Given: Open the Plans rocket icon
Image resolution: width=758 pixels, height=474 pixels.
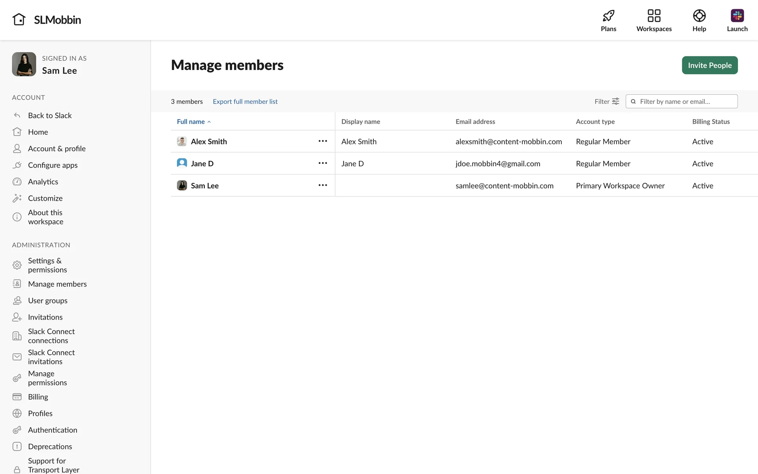Looking at the screenshot, I should [x=608, y=16].
